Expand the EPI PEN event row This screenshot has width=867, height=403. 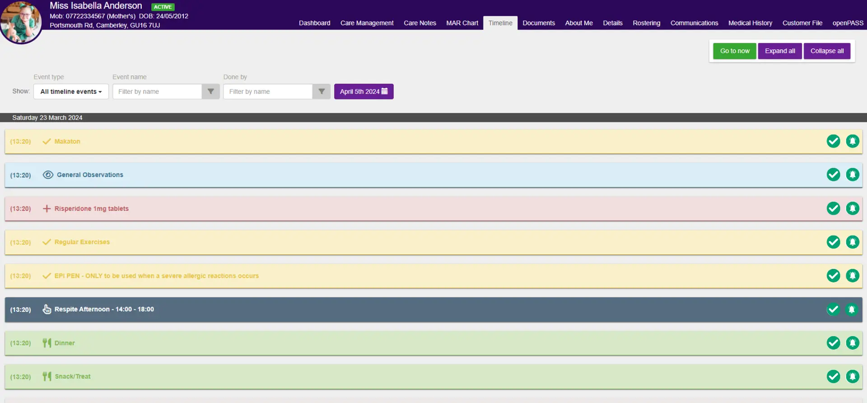coord(433,276)
